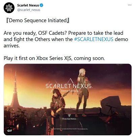Click the GIF badge on the media
The image size is (135, 138).
coord(10,131)
